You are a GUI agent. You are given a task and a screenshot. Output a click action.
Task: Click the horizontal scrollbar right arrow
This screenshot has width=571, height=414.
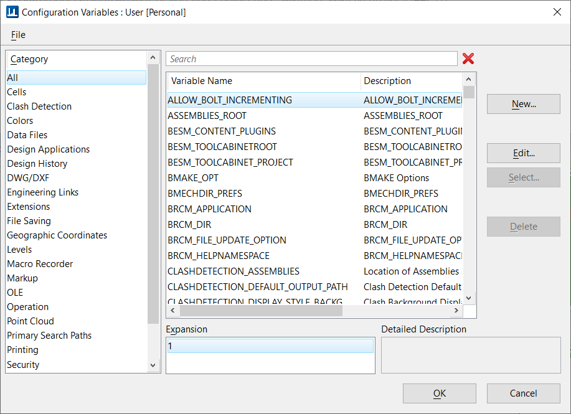[x=456, y=310]
